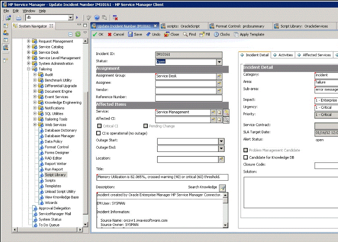Image resolution: width=338 pixels, height=242 pixels.
Task: Click into the Solution text area
Action: (291, 192)
